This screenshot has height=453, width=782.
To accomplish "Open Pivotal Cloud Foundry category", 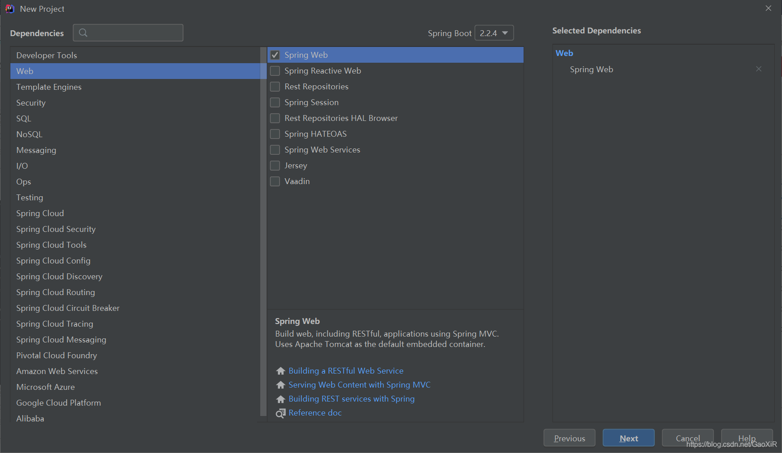I will pos(135,355).
